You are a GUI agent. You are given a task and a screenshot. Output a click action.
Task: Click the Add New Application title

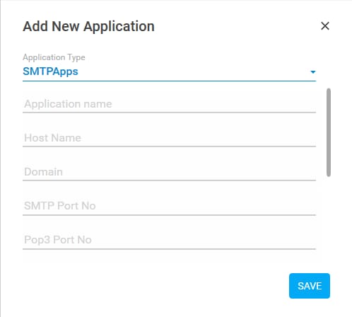tap(88, 26)
